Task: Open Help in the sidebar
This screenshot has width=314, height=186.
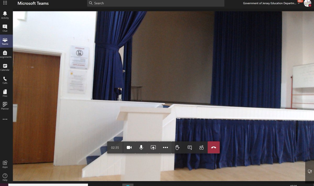Action: coord(5,177)
